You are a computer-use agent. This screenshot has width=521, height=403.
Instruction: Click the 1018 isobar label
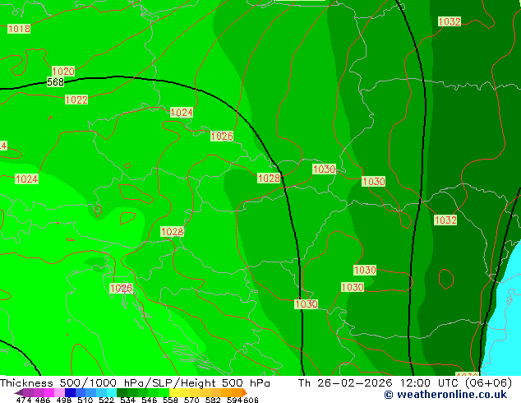pyautogui.click(x=19, y=29)
